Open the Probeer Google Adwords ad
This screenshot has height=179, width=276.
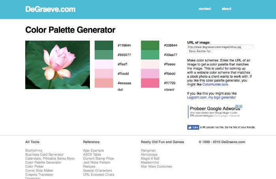coord(214,108)
